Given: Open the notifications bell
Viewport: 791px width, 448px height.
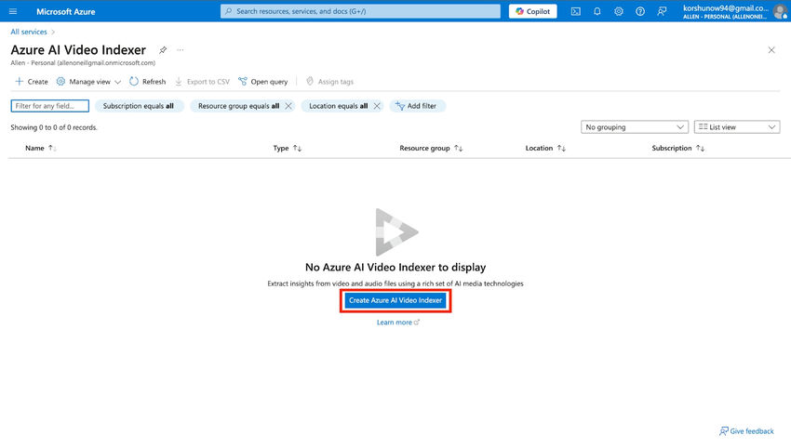Looking at the screenshot, I should 597,11.
